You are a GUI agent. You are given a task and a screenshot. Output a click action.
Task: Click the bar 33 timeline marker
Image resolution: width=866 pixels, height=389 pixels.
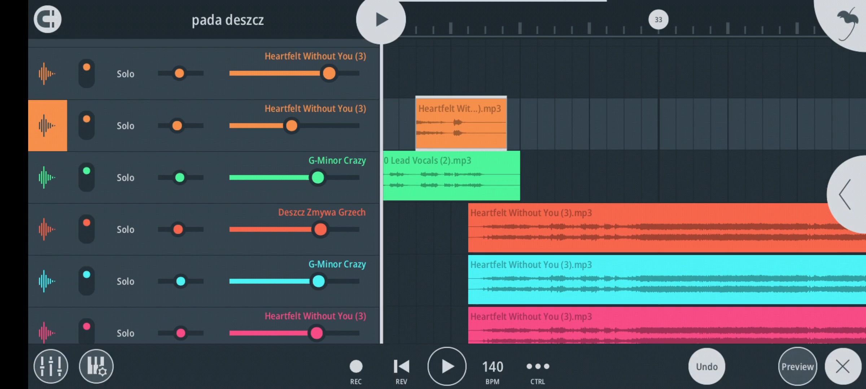point(659,19)
